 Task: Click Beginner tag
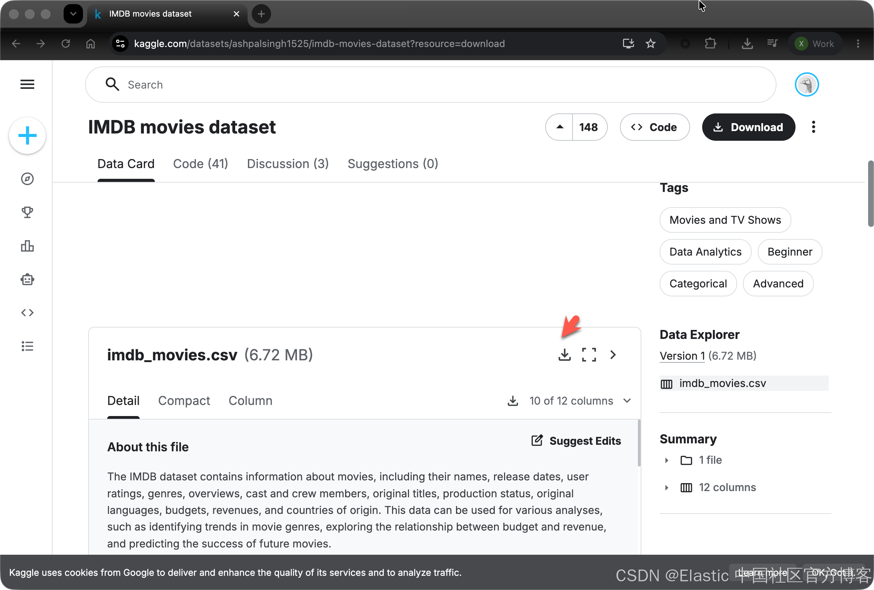click(790, 252)
